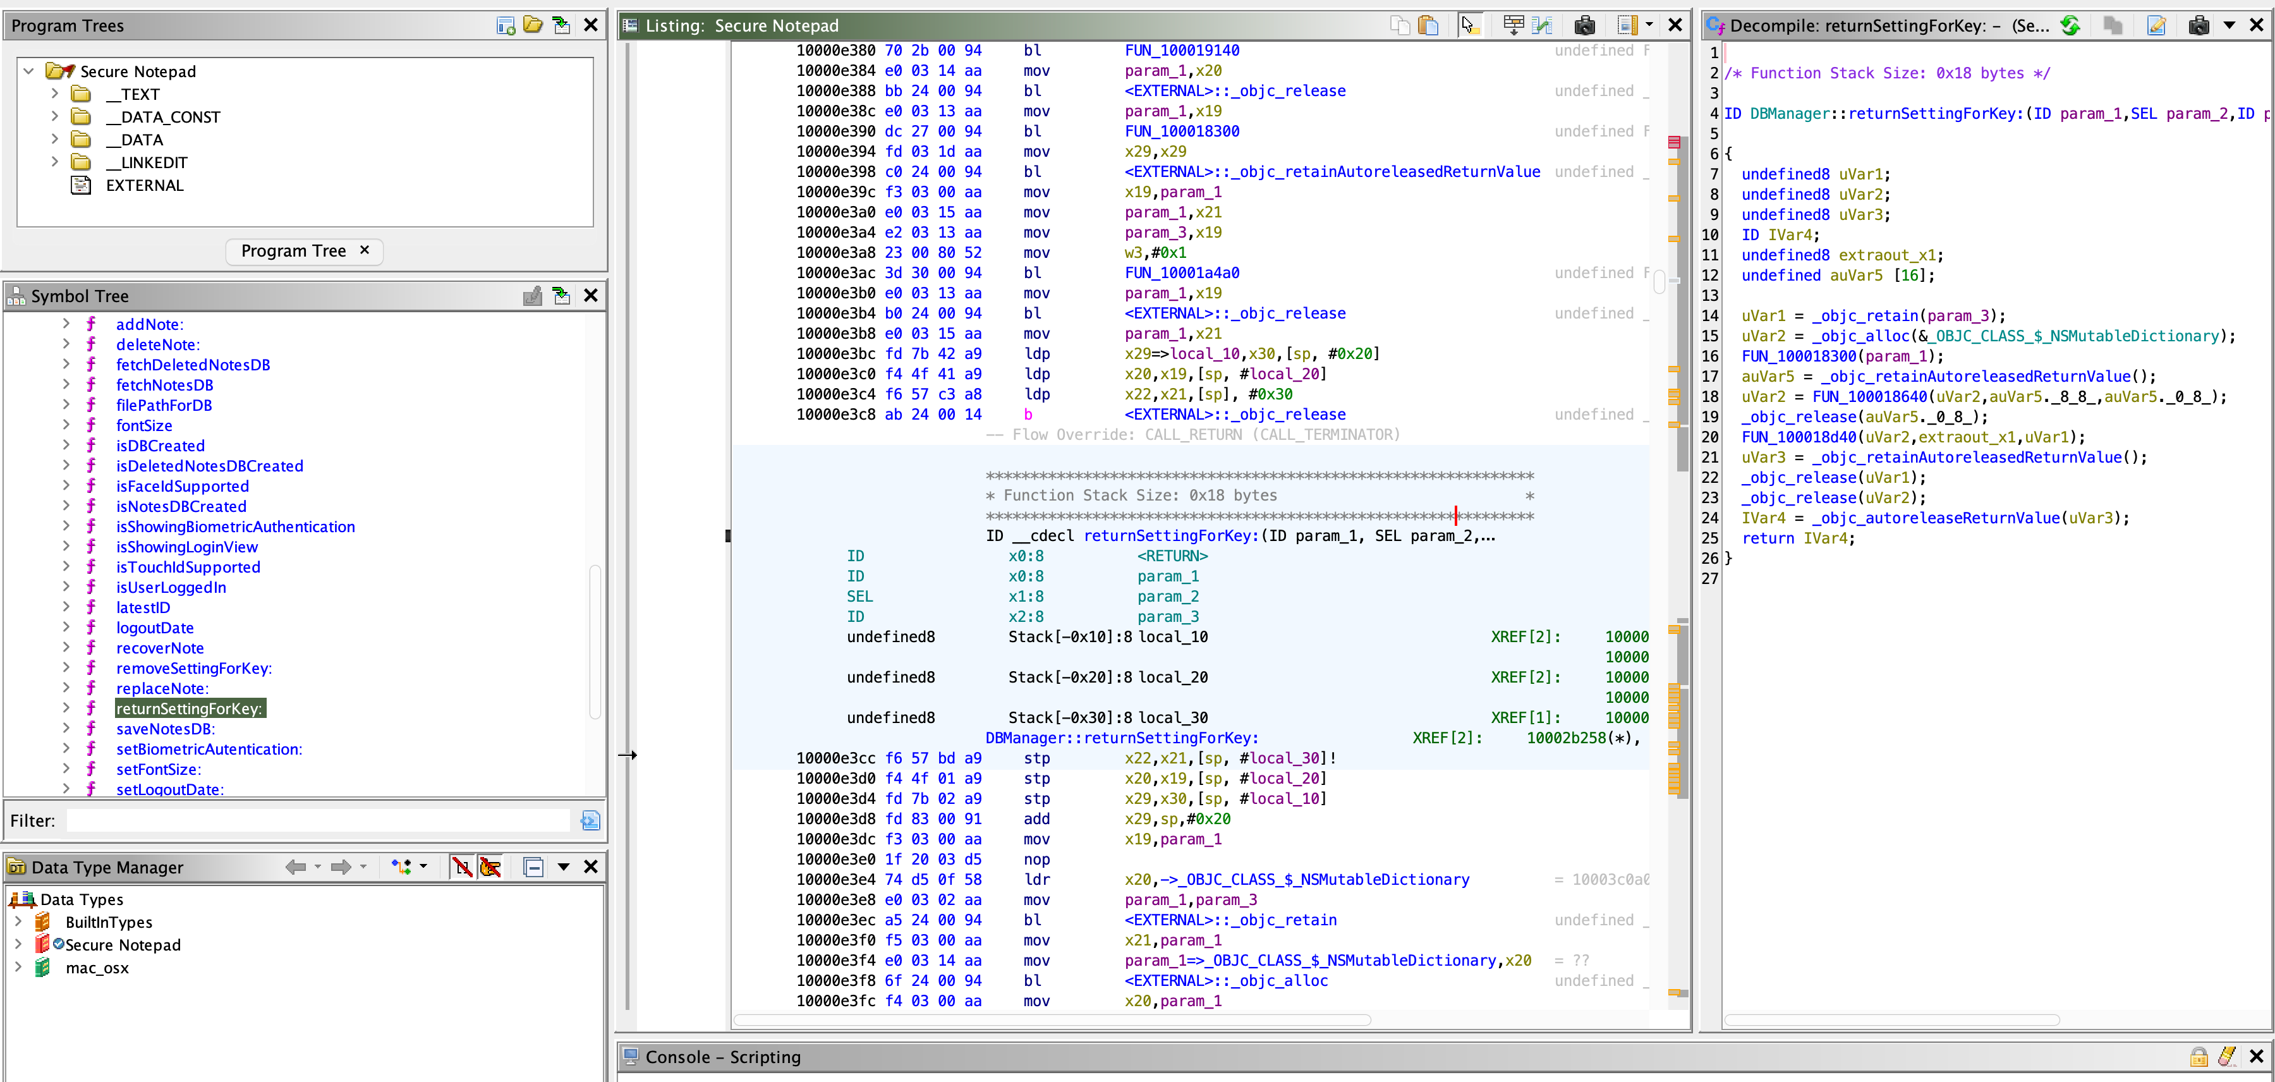Open the Data Type Manager panel menu arrow
Image resolution: width=2275 pixels, height=1082 pixels.
(x=564, y=867)
